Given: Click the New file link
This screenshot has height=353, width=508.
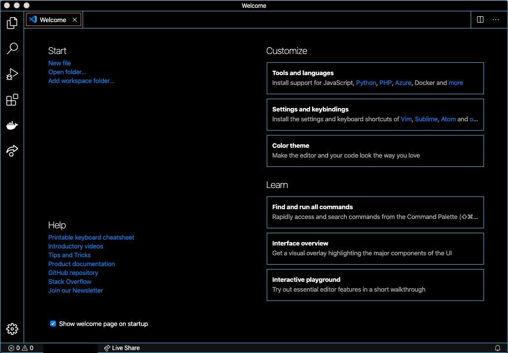Looking at the screenshot, I should click(59, 63).
